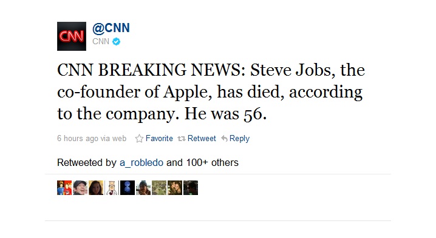Open a_robledo's profile link
The image size is (436, 238).
tap(141, 162)
